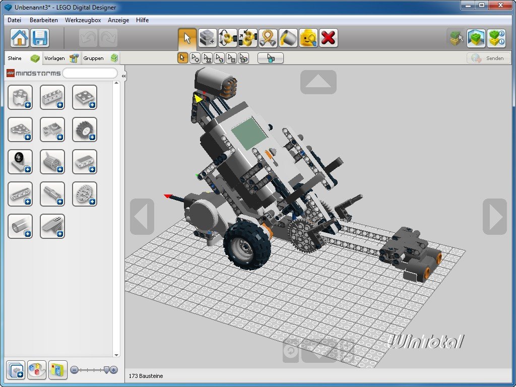Click the palette scrollbar up arrow
The height and width of the screenshot is (387, 516).
tap(116, 83)
